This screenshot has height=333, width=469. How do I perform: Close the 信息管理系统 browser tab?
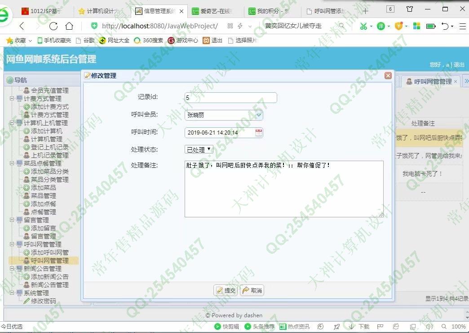(181, 11)
